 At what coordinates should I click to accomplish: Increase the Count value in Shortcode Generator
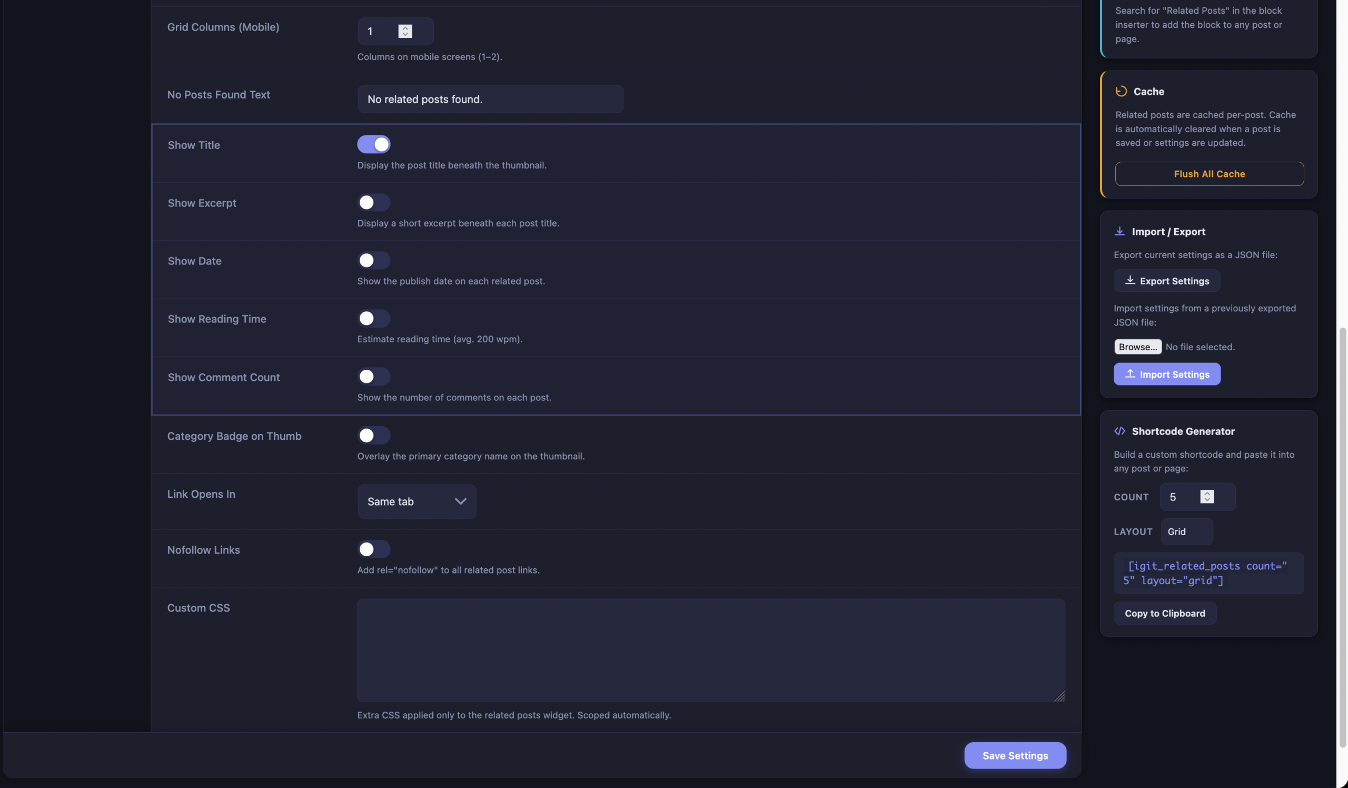(x=1207, y=493)
